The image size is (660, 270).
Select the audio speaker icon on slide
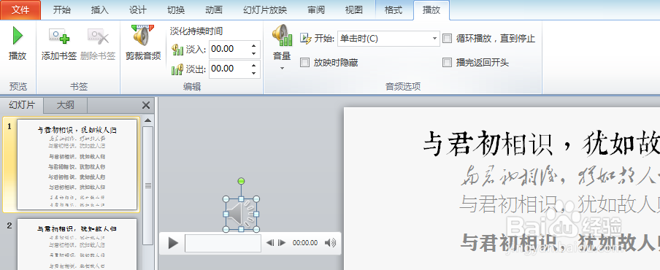pos(241,215)
